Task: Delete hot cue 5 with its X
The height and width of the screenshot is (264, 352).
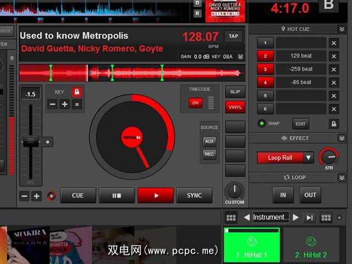Action: [x=334, y=96]
